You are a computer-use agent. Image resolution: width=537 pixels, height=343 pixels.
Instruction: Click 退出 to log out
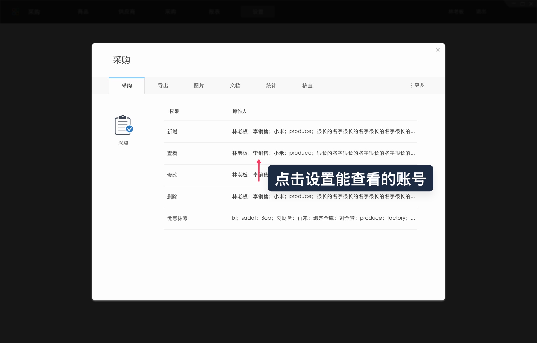tap(481, 12)
